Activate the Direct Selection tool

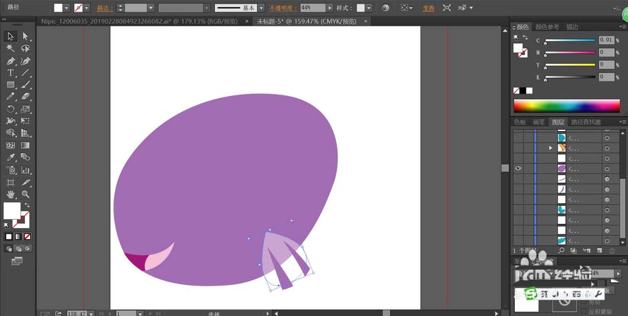pyautogui.click(x=26, y=36)
